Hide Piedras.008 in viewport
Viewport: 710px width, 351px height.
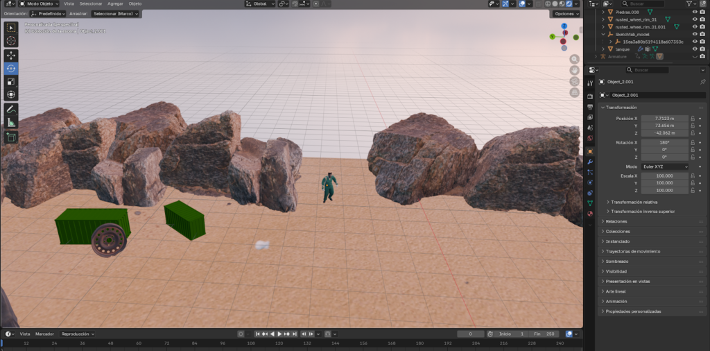tap(695, 12)
